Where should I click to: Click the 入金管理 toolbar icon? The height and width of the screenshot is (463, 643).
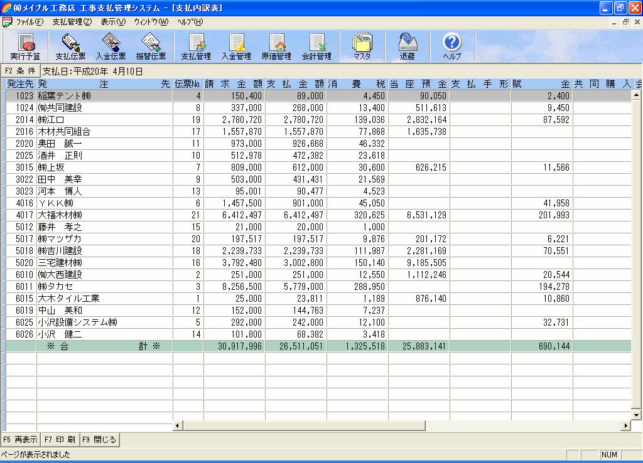(236, 46)
